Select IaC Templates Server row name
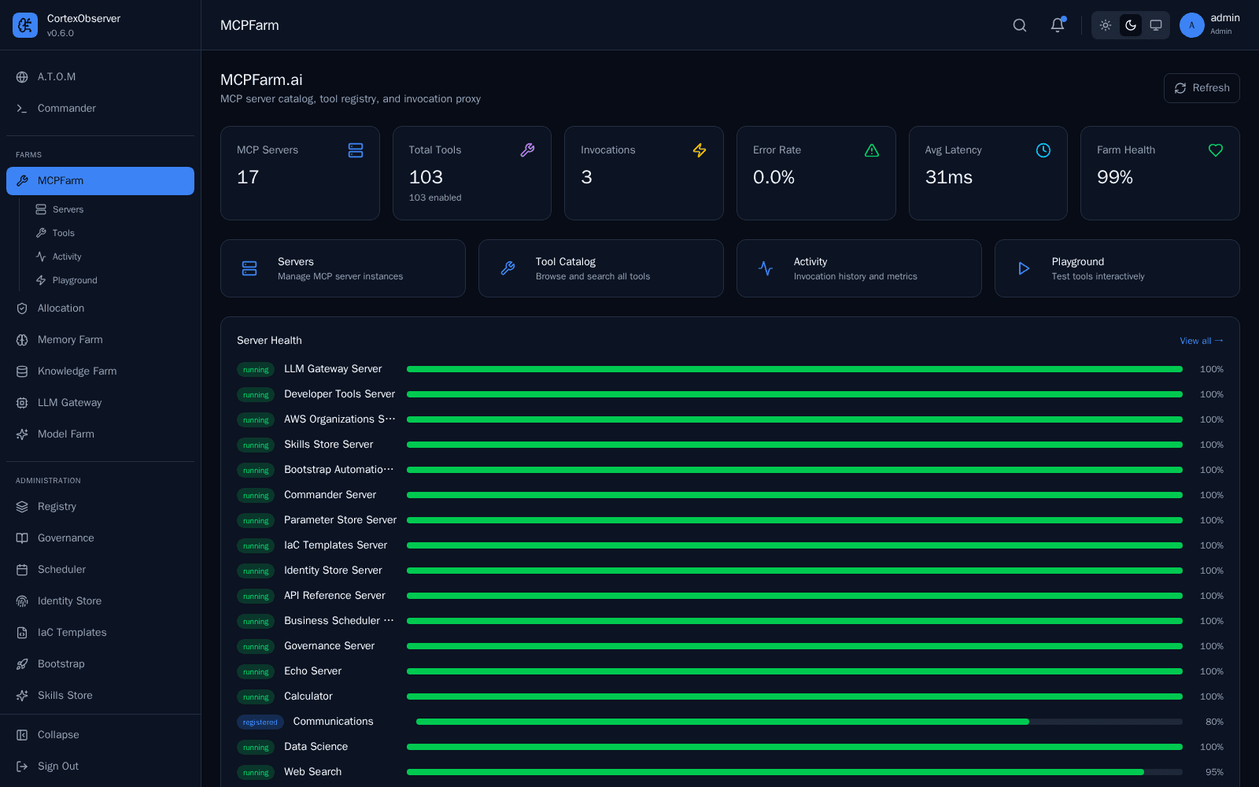Viewport: 1259px width, 787px height. pyautogui.click(x=335, y=545)
